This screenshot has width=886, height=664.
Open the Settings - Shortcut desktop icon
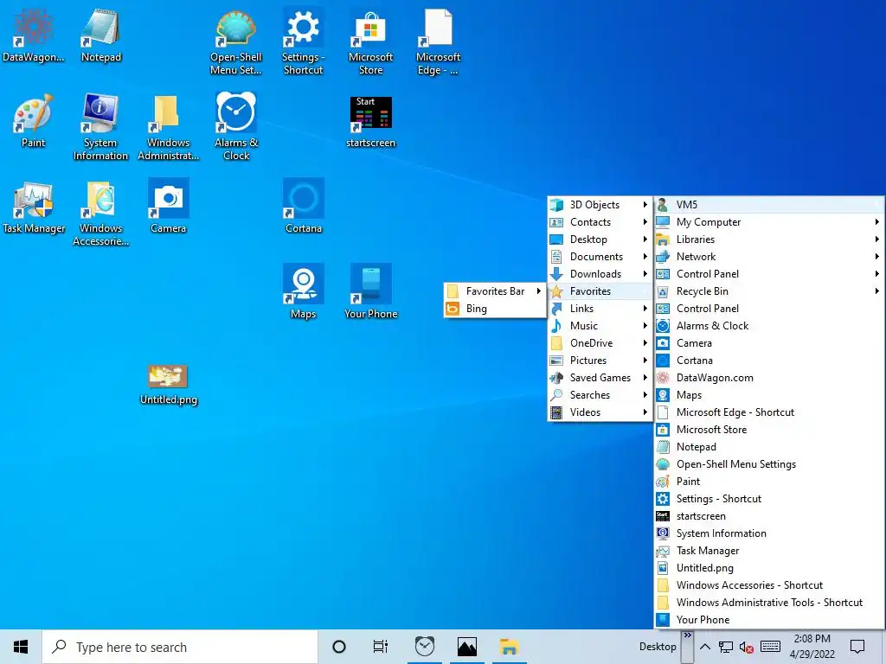point(304,41)
